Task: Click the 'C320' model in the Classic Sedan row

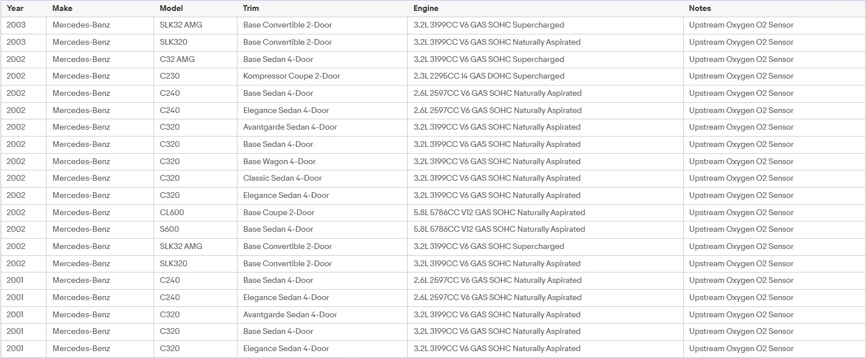Action: coord(170,178)
